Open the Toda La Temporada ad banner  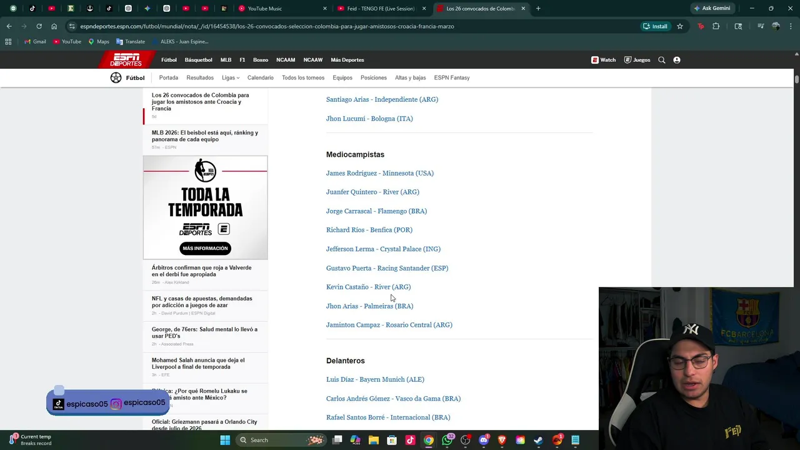(x=205, y=207)
